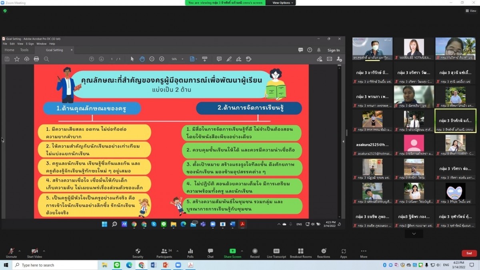Click the print icon in Acrobat toolbar
This screenshot has width=480, height=270.
point(36,59)
